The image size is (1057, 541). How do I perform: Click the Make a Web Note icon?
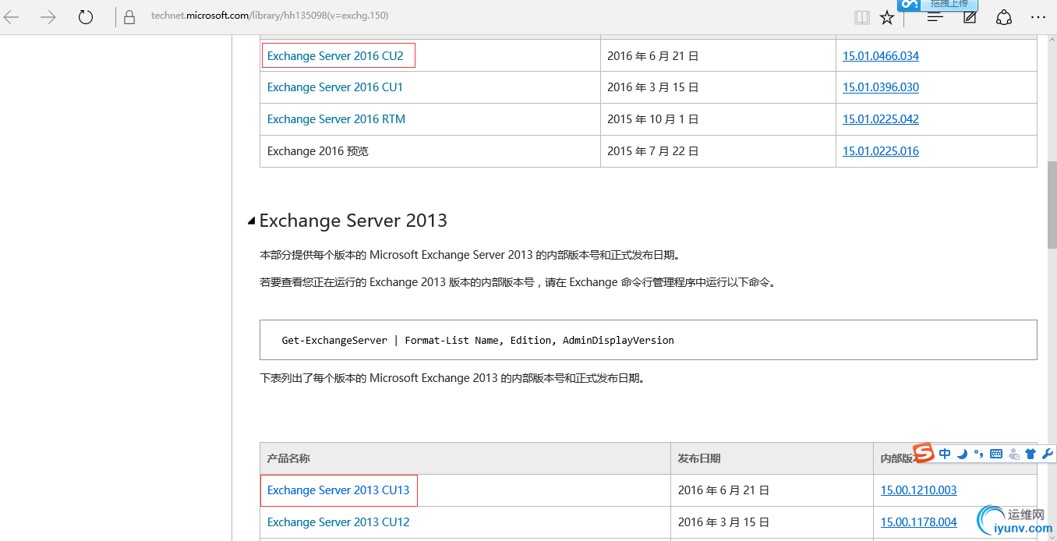click(x=970, y=17)
